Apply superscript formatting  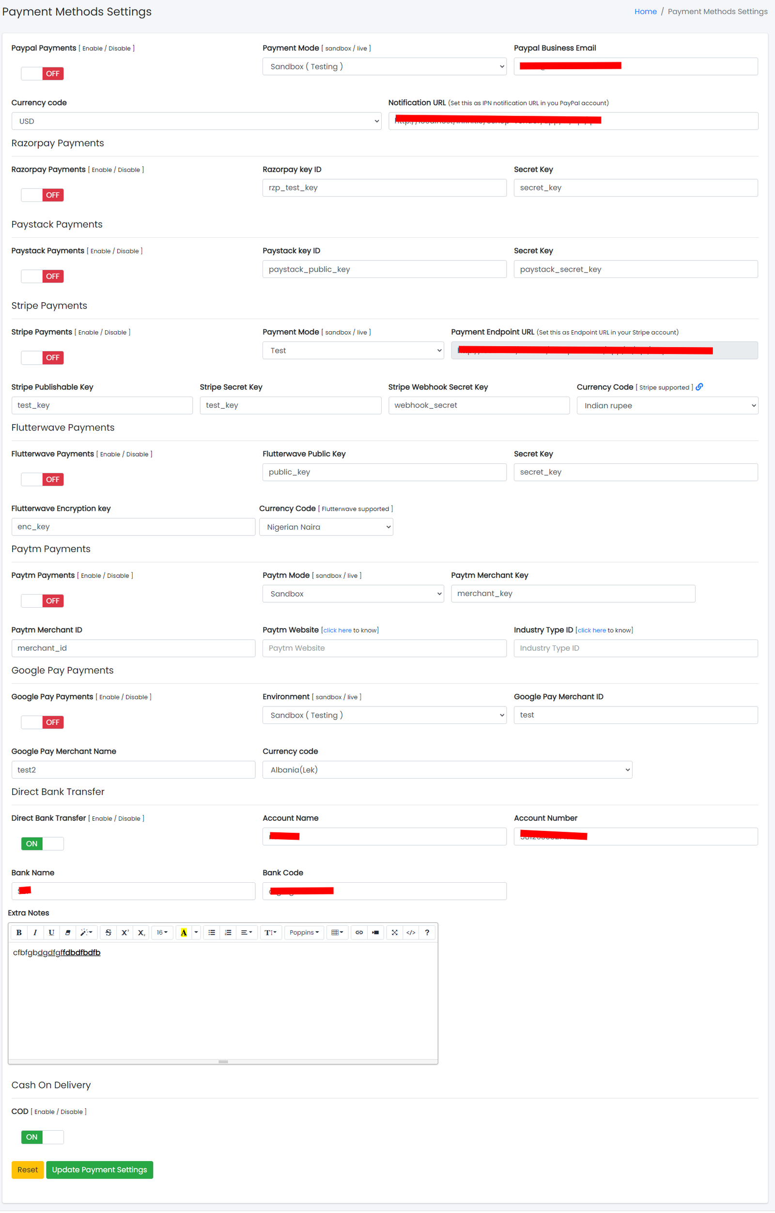coord(125,933)
